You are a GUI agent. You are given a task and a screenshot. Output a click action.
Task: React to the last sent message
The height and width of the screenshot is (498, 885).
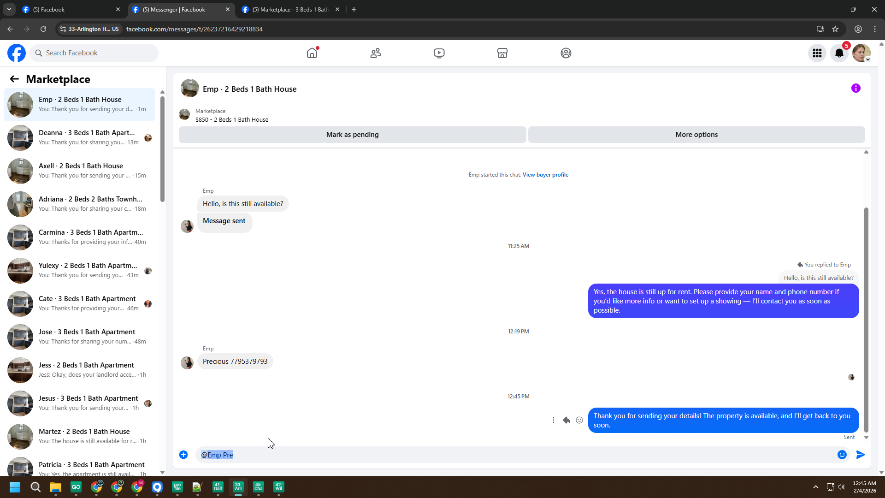pyautogui.click(x=579, y=420)
